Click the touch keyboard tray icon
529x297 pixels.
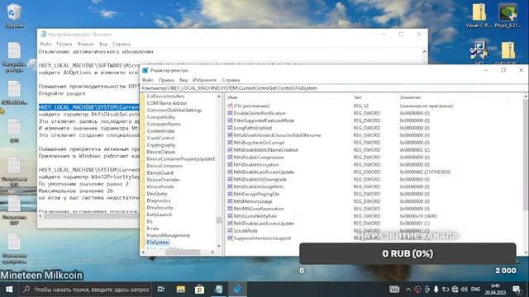coord(394,290)
